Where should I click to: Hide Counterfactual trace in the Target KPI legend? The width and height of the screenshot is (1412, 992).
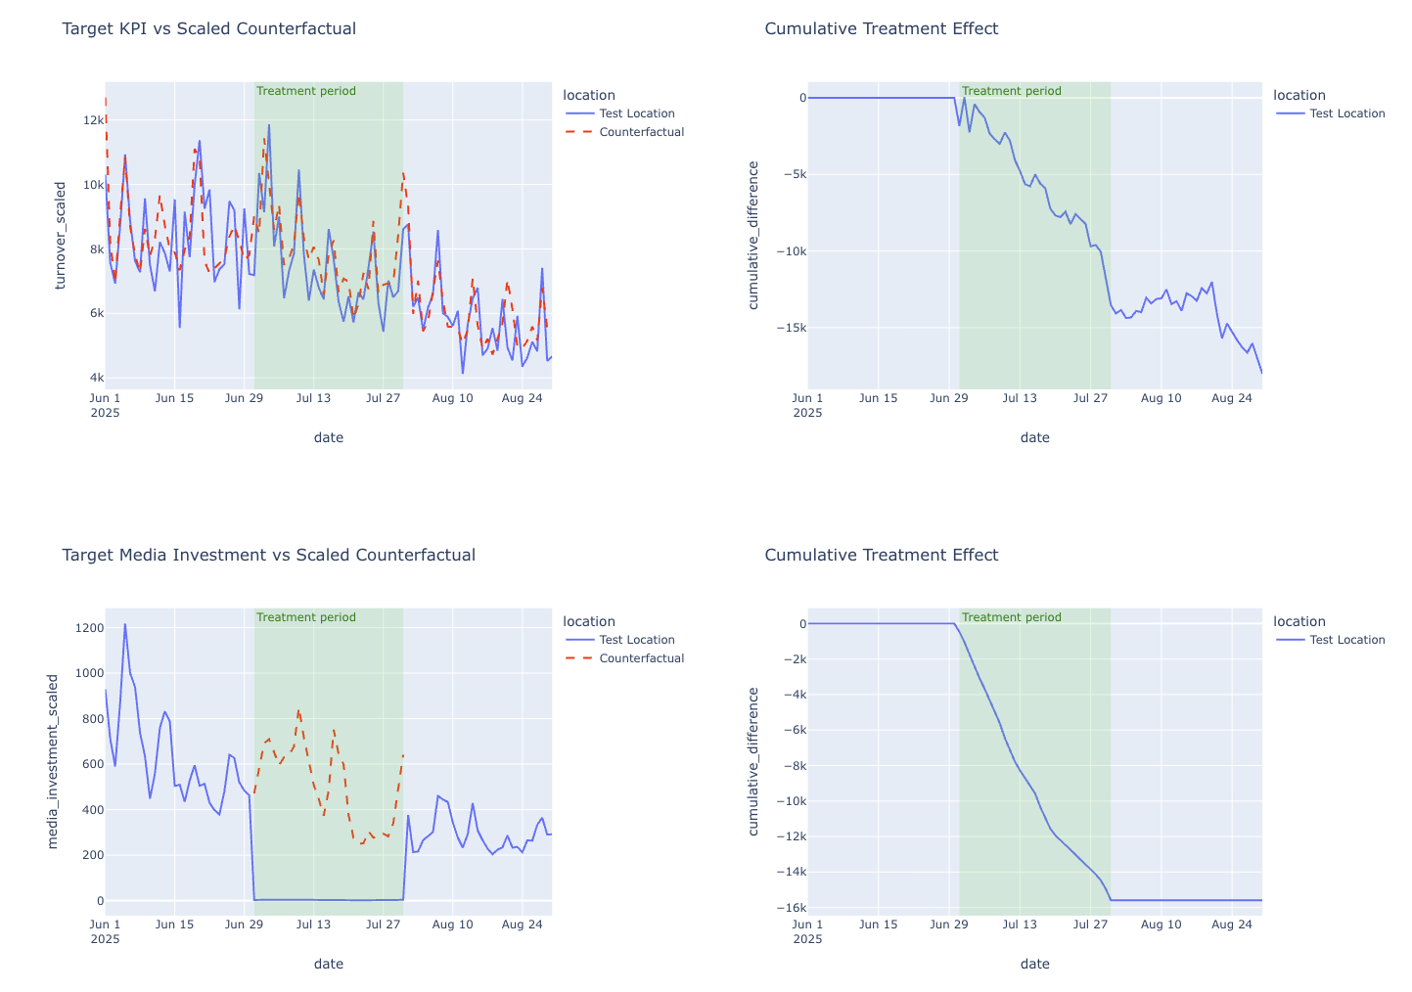pyautogui.click(x=641, y=132)
